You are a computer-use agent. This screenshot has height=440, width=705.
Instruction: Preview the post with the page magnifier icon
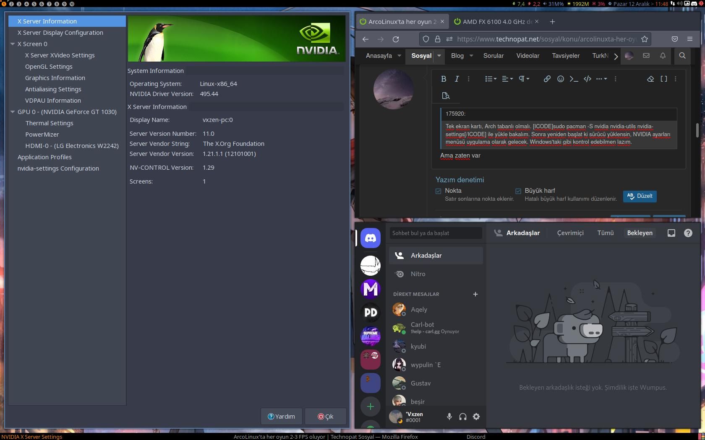coord(446,96)
